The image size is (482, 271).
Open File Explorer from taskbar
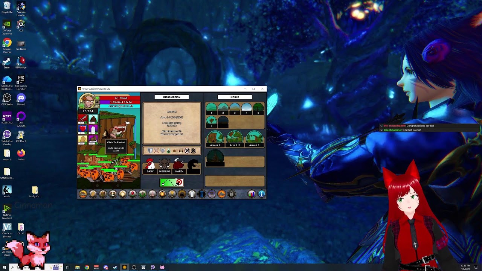coord(78,267)
